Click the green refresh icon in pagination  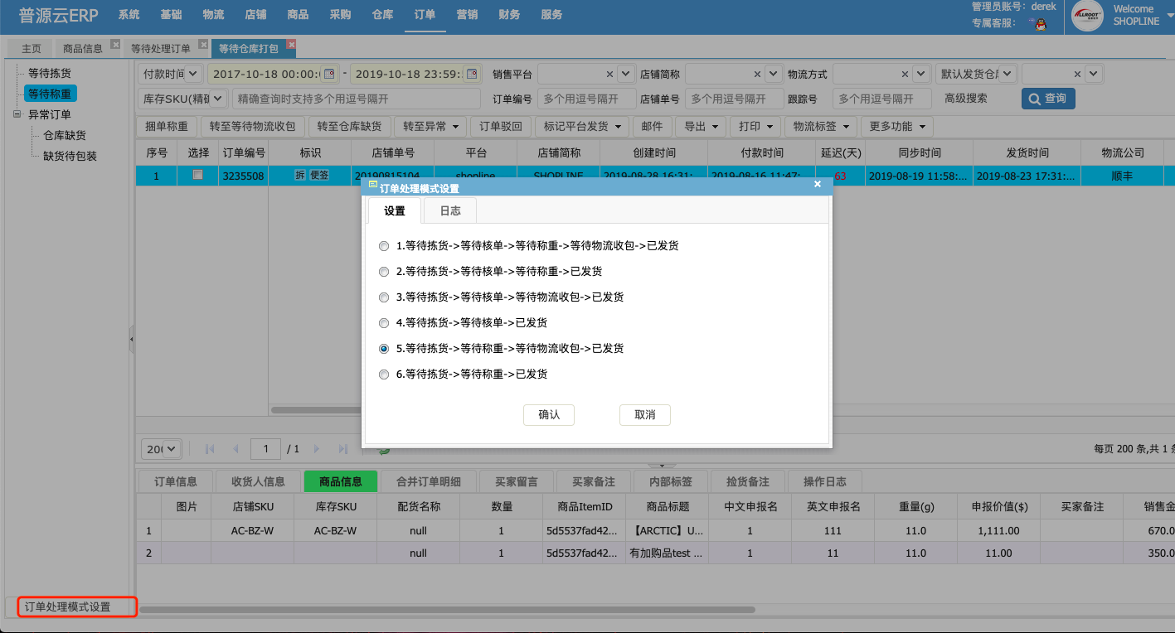(x=384, y=449)
